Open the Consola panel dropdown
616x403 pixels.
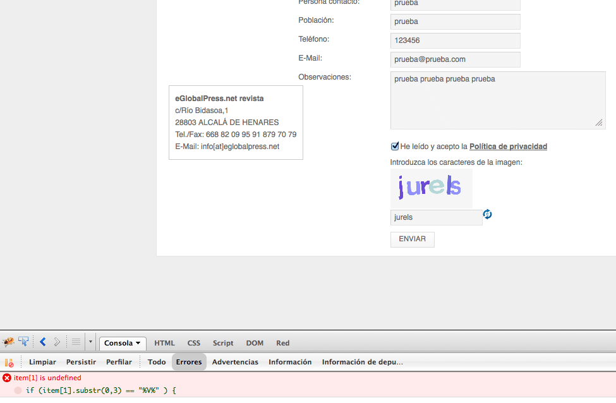(123, 343)
